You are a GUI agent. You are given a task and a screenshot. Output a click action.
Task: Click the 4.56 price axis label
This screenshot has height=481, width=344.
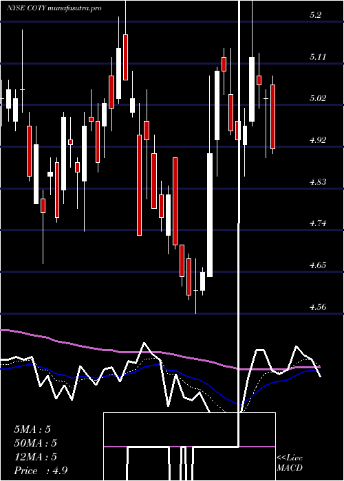tap(318, 306)
